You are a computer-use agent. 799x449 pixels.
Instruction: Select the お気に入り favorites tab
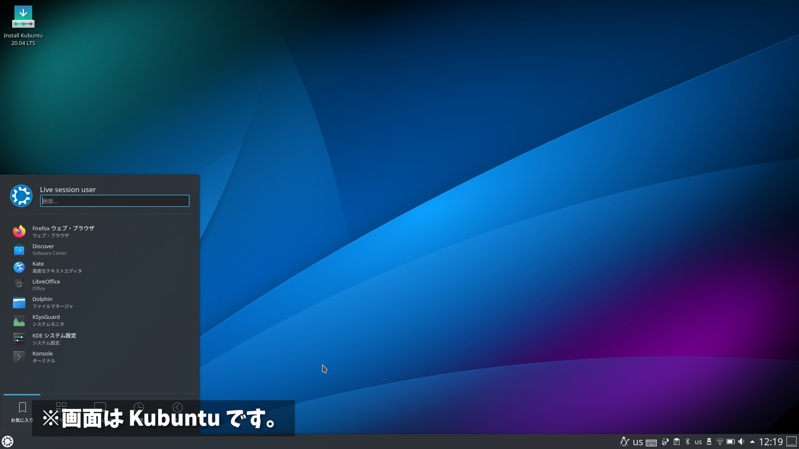22,412
